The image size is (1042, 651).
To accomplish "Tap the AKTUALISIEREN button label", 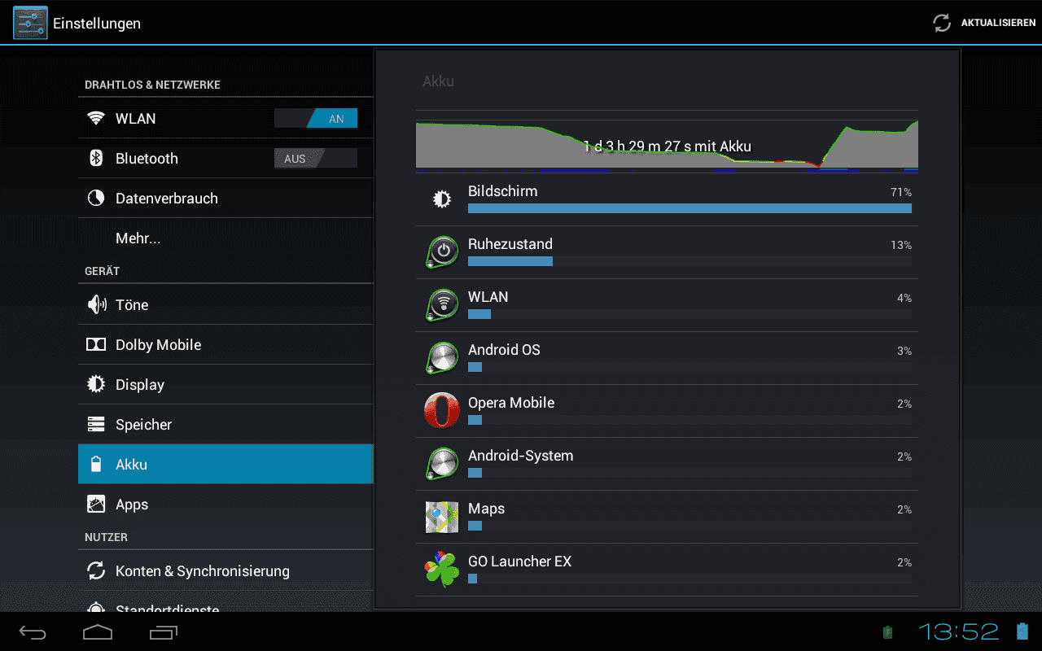I will pos(998,23).
